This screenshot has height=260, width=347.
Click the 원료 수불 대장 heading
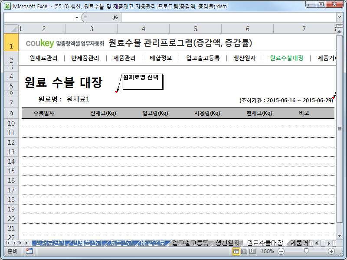click(63, 82)
